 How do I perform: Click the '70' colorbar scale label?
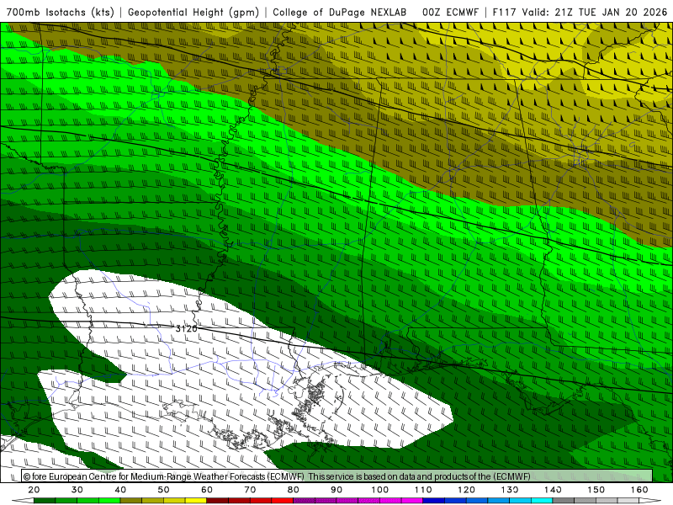click(250, 490)
